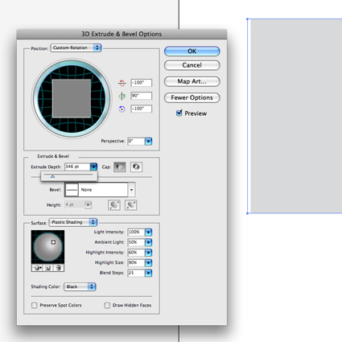Click the Y-axis rotation field
This screenshot has height=342, width=342.
(141, 96)
